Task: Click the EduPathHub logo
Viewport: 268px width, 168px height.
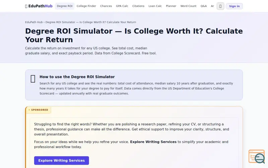Action: pos(39,6)
